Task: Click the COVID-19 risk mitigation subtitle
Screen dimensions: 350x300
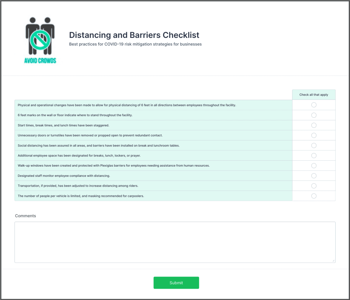Action: click(x=135, y=44)
